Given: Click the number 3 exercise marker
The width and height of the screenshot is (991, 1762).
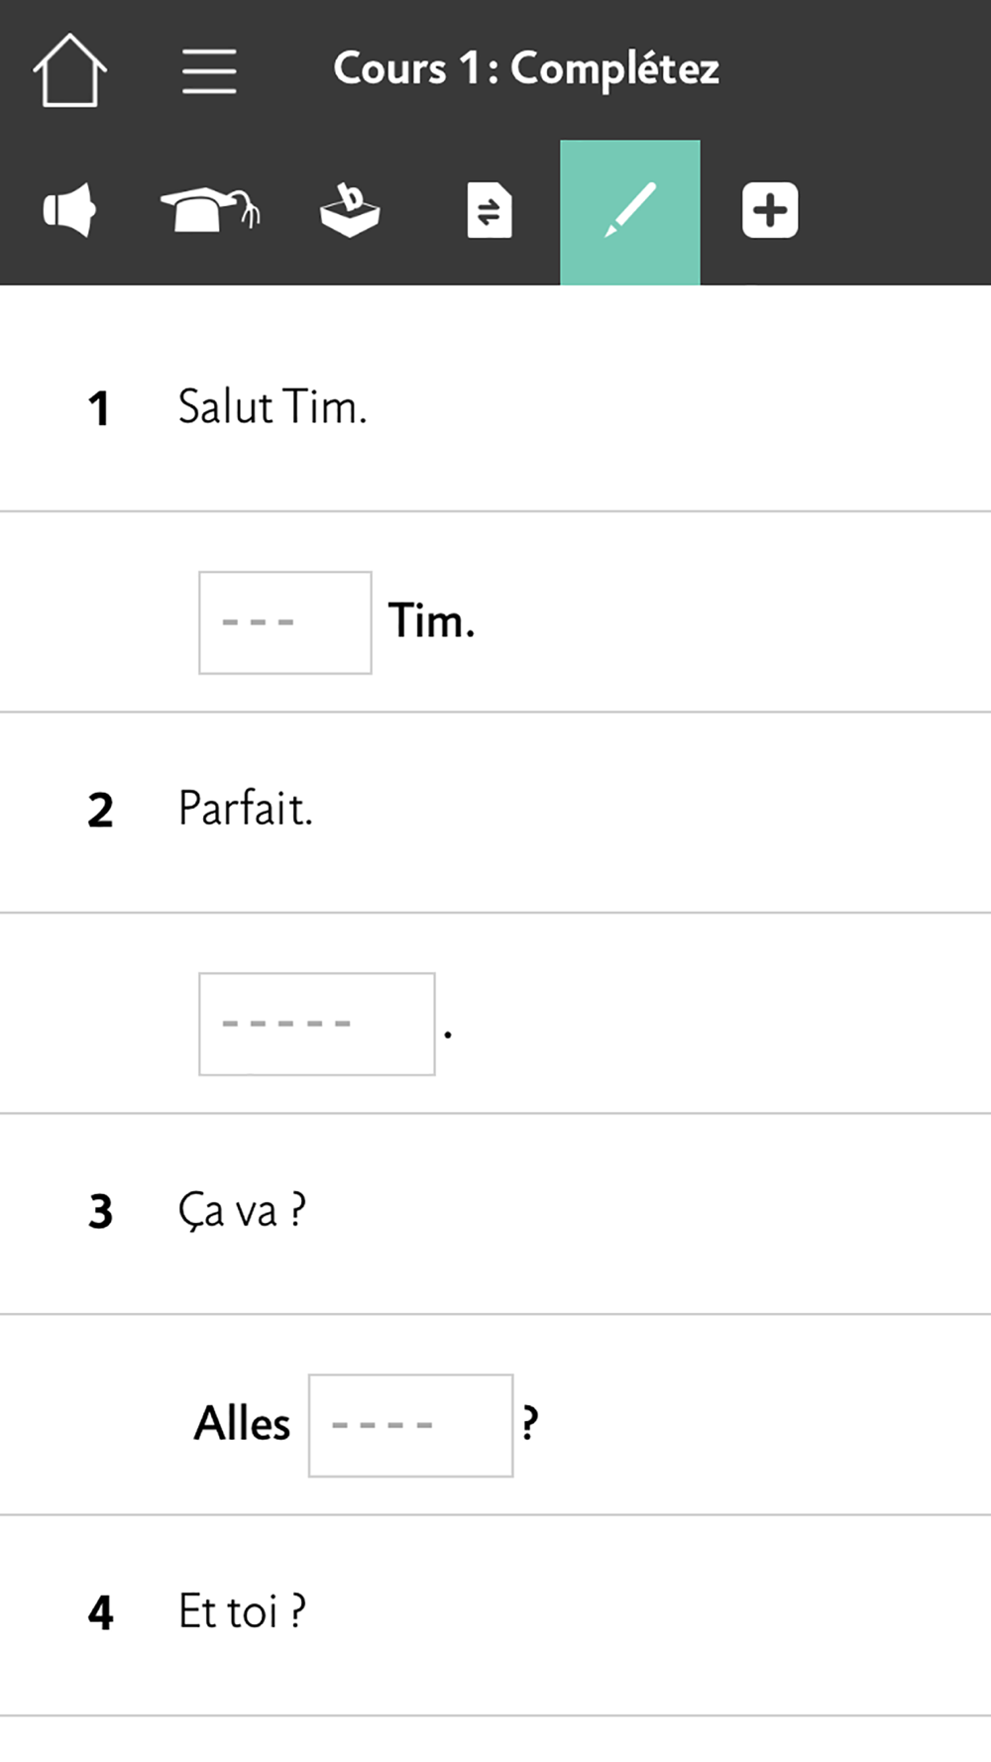Looking at the screenshot, I should pos(100,1211).
